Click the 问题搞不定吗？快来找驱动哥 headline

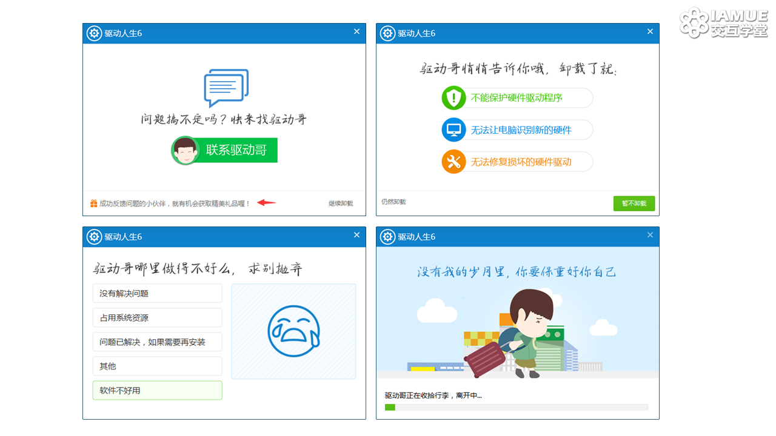224,119
